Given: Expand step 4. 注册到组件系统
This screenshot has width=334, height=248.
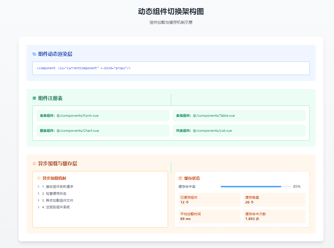Looking at the screenshot, I should tap(56, 207).
